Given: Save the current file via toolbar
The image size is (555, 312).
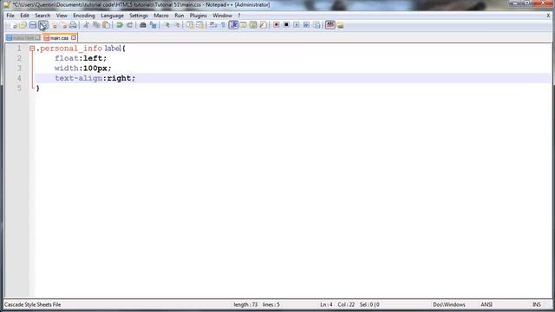Looking at the screenshot, I should [x=33, y=25].
